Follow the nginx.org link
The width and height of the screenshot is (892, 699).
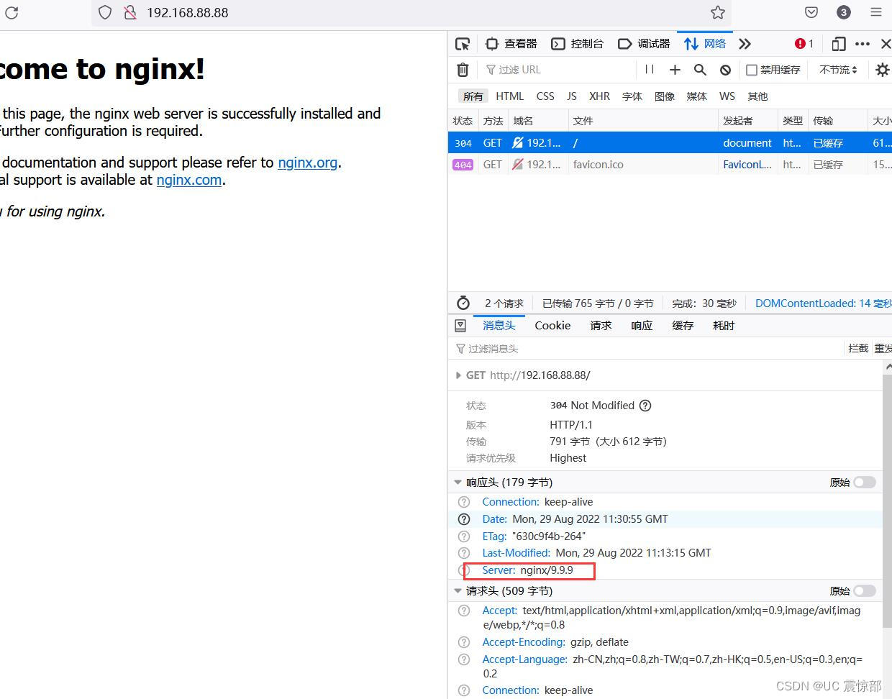(308, 163)
